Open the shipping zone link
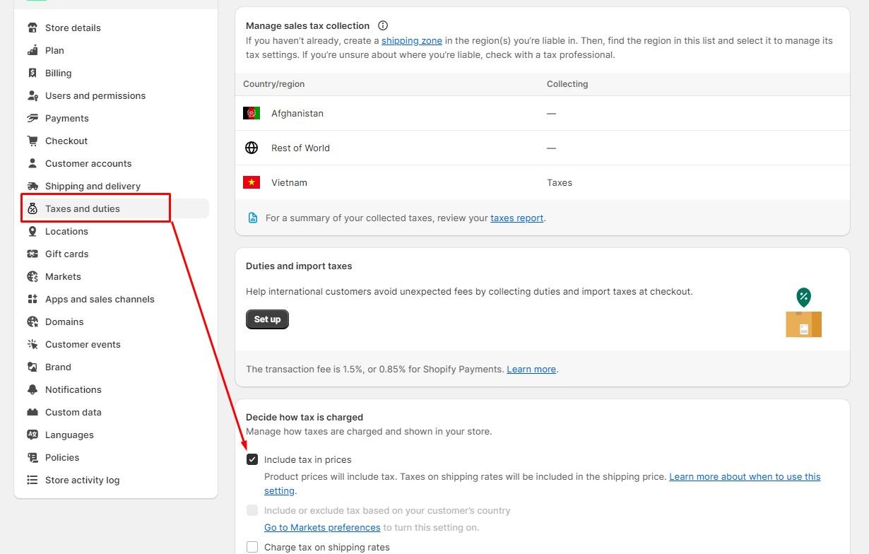The height and width of the screenshot is (554, 869). point(412,40)
